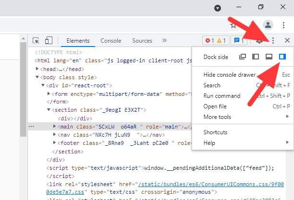Open the issues counter badge
294x200 pixels.
239,40
